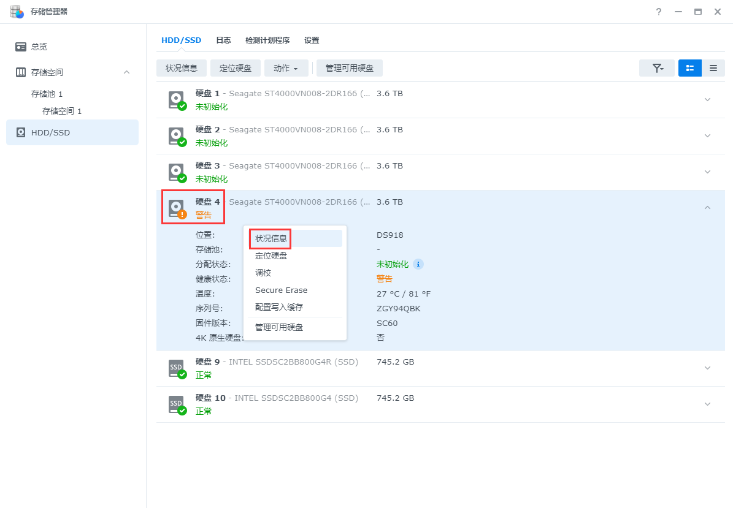The height and width of the screenshot is (508, 733).
Task: Collapse the 存储空间 sidebar section
Action: point(126,72)
